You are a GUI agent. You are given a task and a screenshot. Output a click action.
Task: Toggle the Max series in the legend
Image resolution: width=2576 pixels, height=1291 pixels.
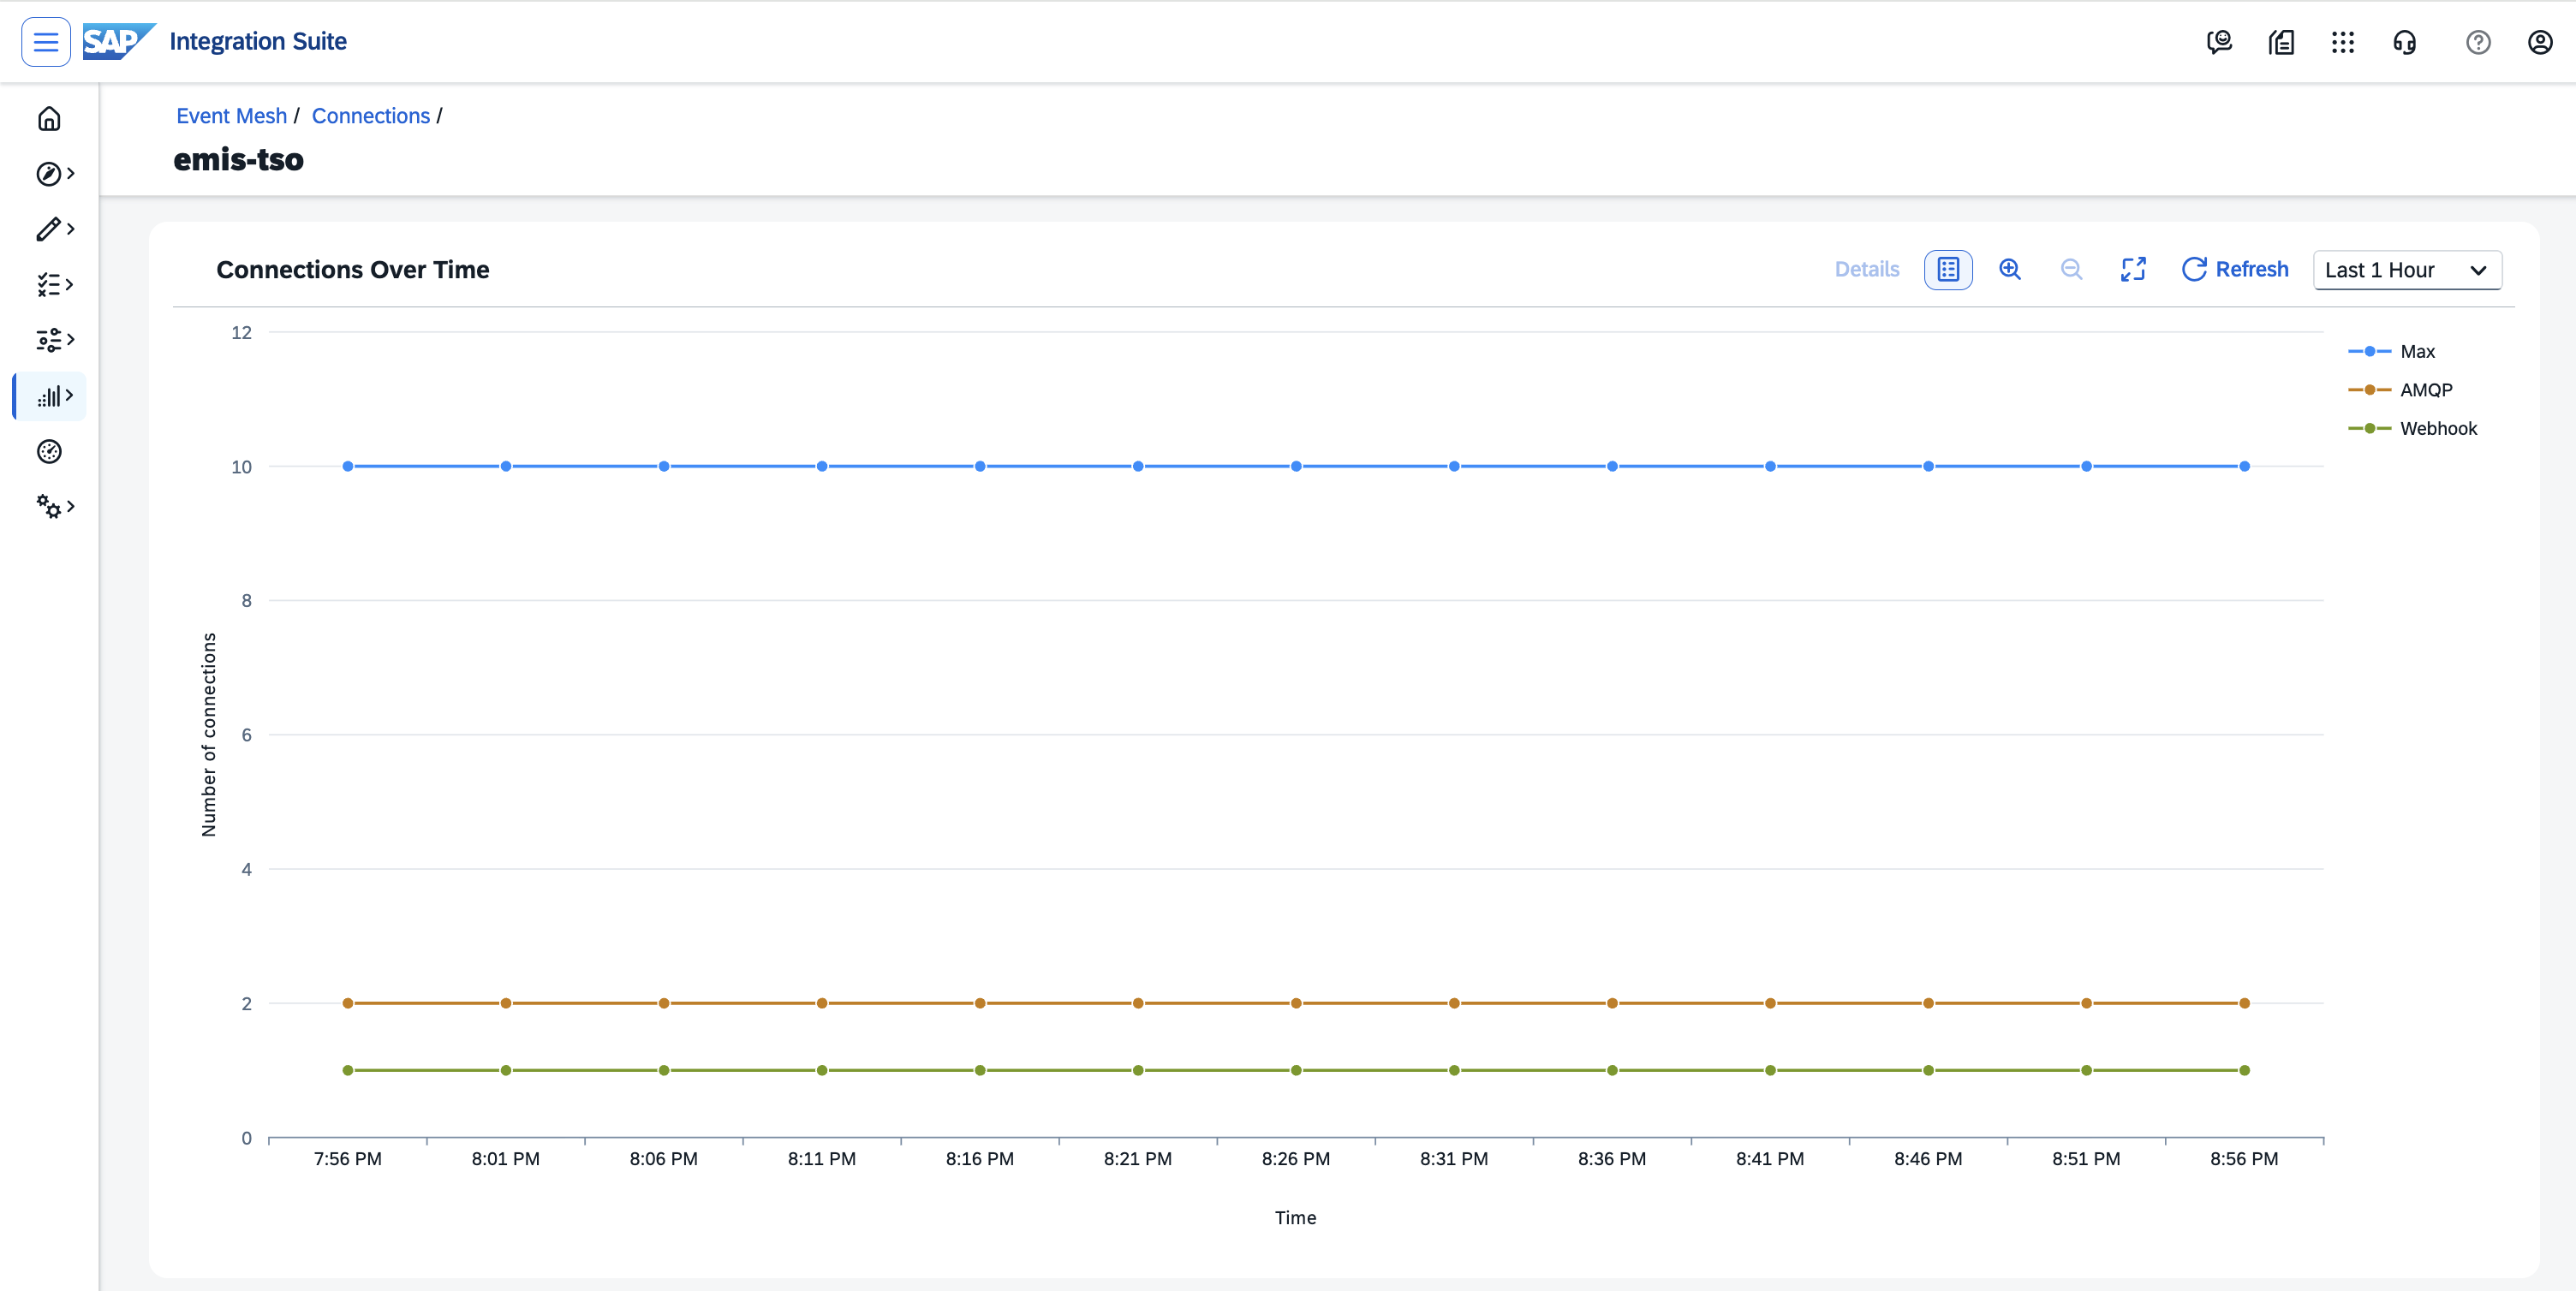coord(2391,352)
